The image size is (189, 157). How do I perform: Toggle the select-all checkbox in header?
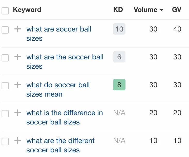(x=5, y=11)
